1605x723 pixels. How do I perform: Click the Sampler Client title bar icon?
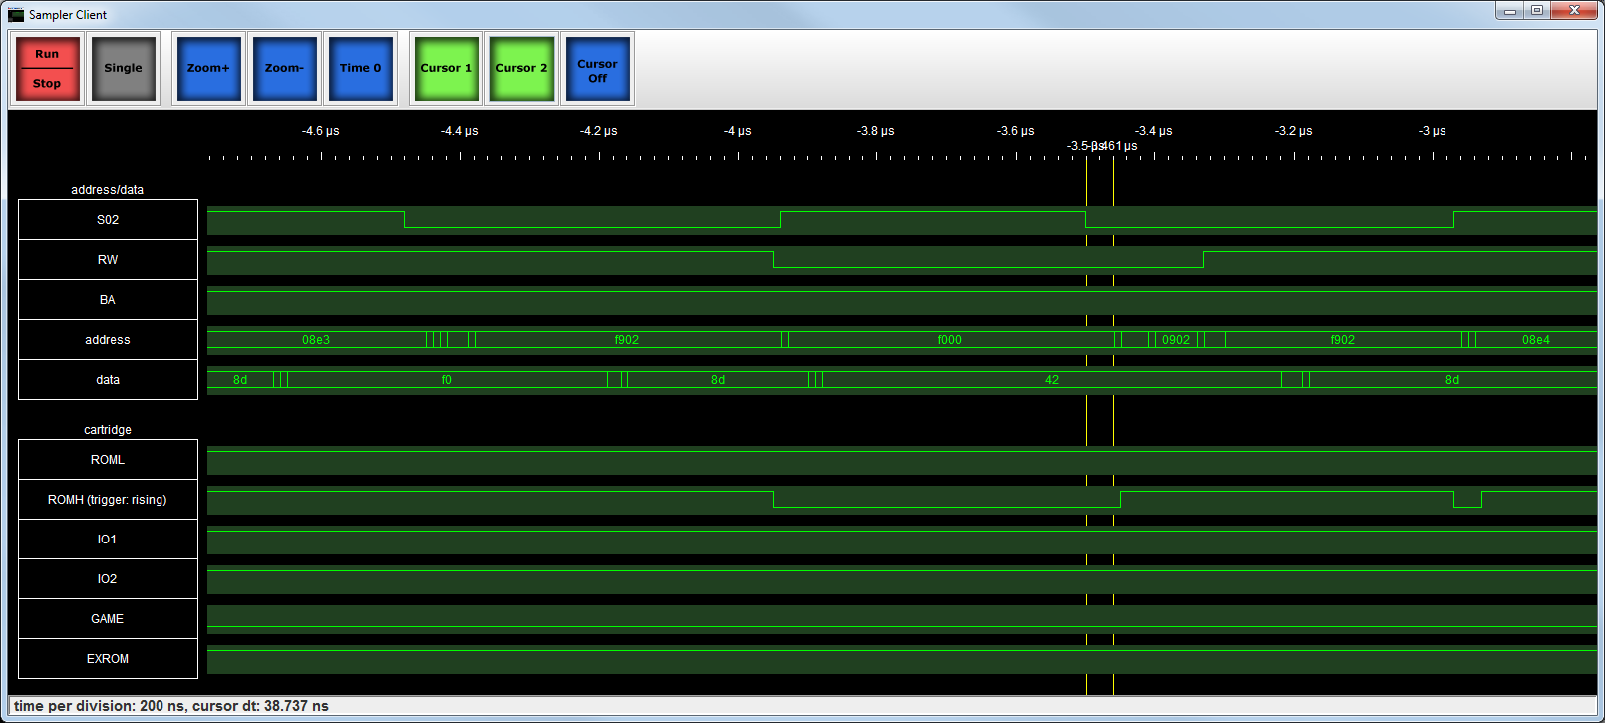[x=16, y=14]
